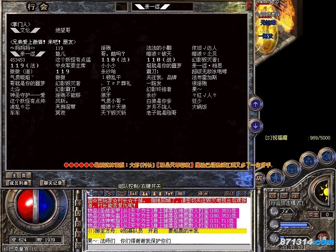The width and height of the screenshot is (336, 252).
Task: Click the sound speaker icon beside chat
Action: point(78,203)
